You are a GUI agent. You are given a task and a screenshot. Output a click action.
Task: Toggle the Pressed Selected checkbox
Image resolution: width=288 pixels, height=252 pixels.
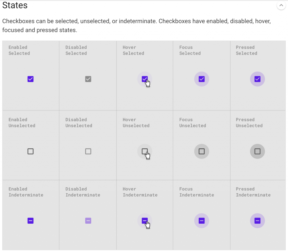(x=258, y=79)
